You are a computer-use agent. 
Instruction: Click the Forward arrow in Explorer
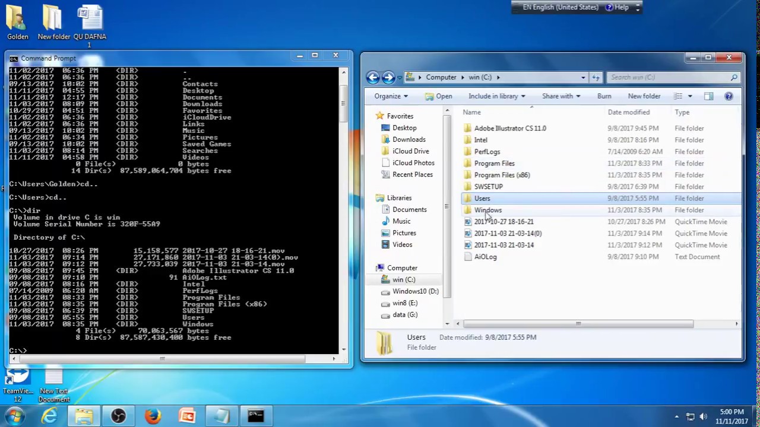point(388,77)
